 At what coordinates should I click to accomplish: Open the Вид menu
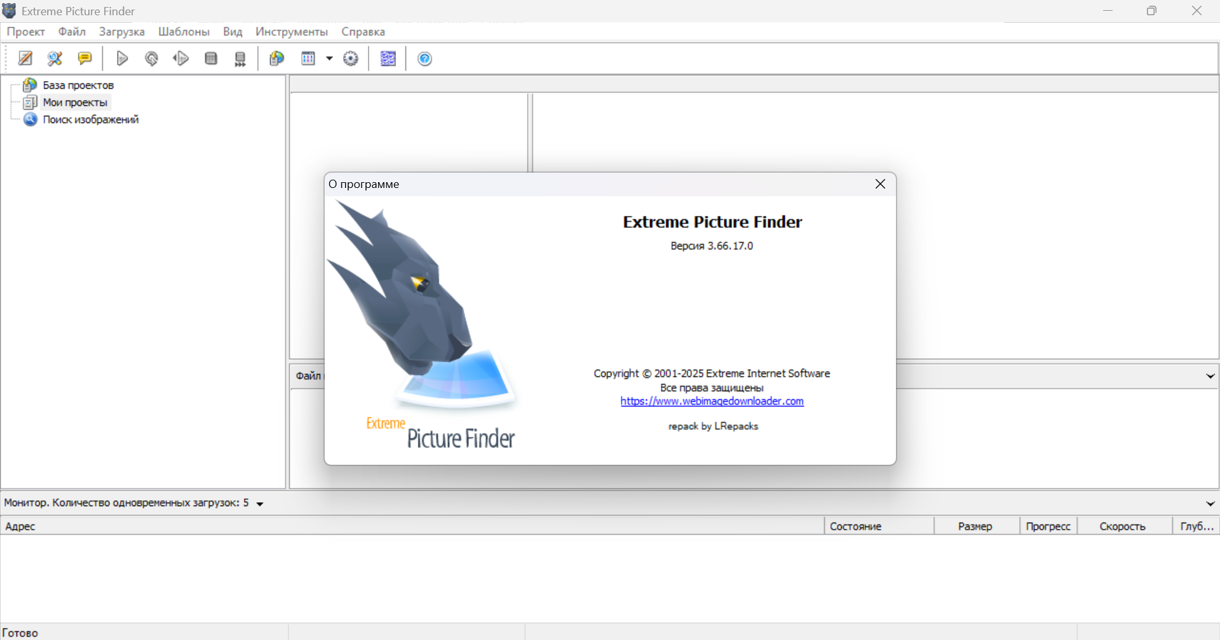pyautogui.click(x=233, y=32)
